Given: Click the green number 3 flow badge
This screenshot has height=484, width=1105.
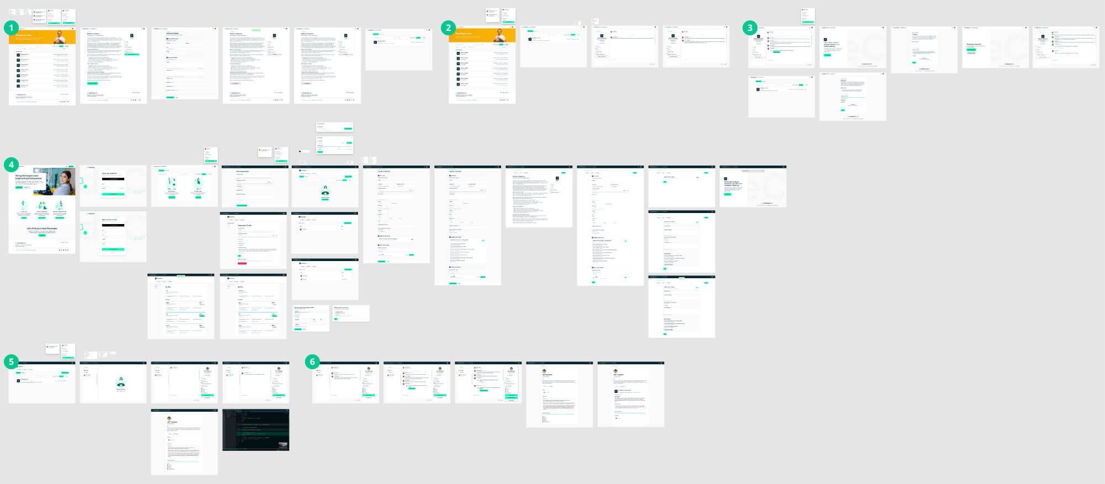Looking at the screenshot, I should tap(749, 28).
